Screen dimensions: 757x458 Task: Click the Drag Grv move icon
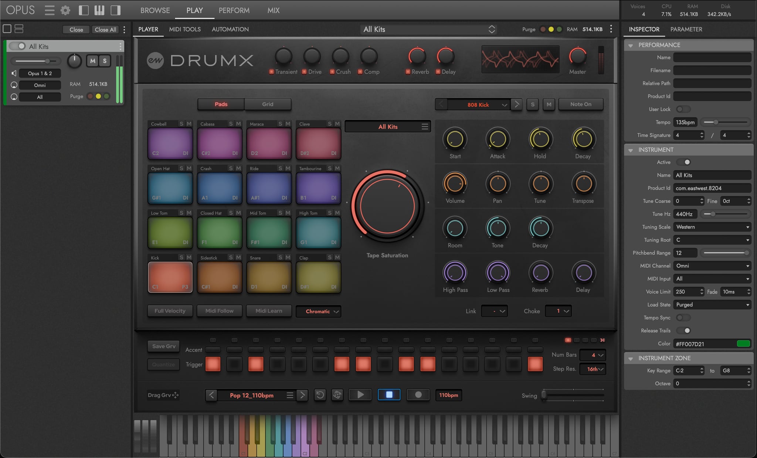click(176, 395)
